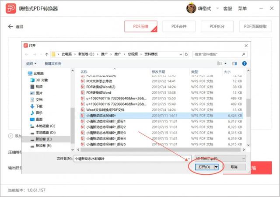This screenshot has width=280, height=197.
Task: Toggle the preview pane icon
Action: coord(234,63)
